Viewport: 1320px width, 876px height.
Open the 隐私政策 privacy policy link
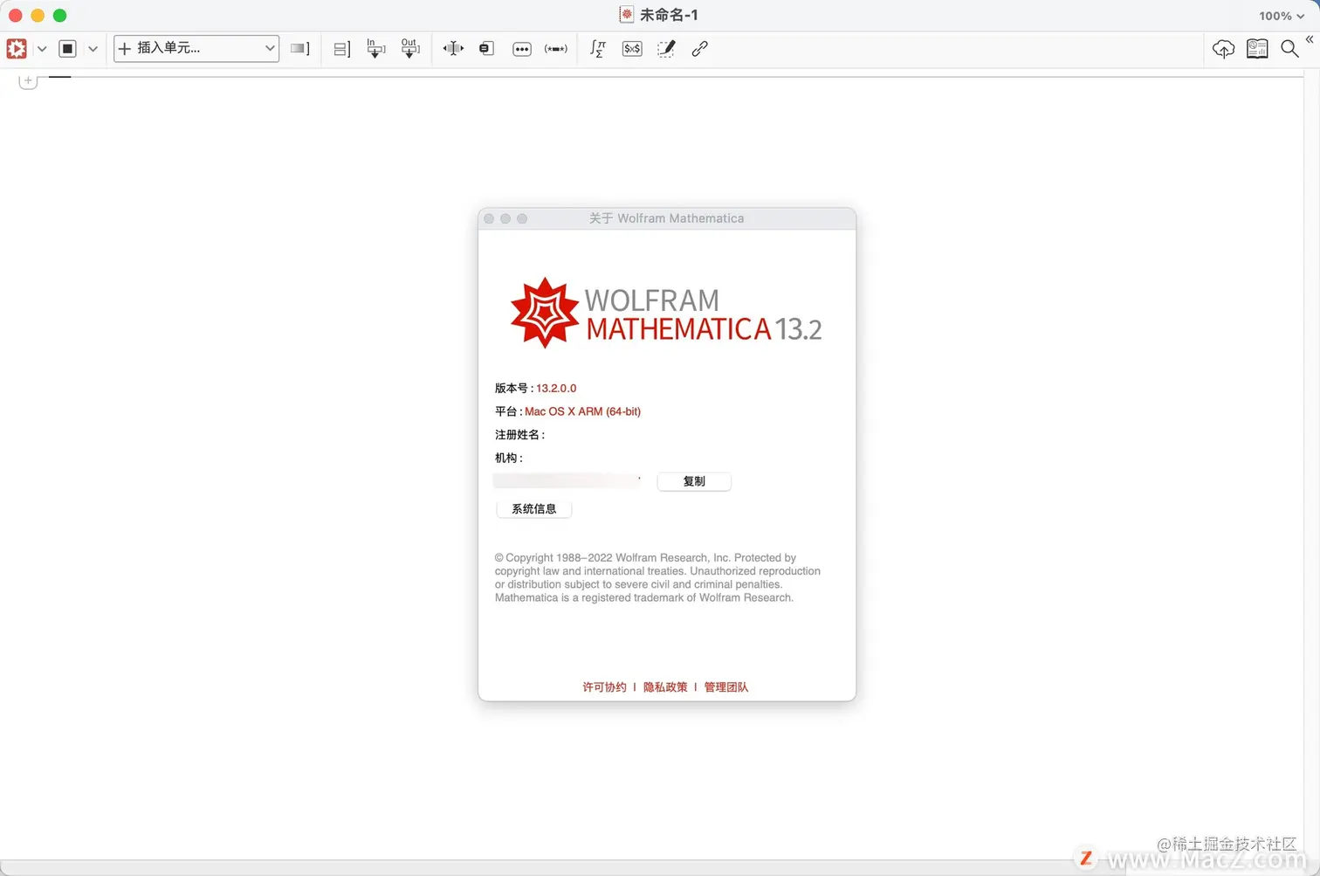(x=665, y=687)
